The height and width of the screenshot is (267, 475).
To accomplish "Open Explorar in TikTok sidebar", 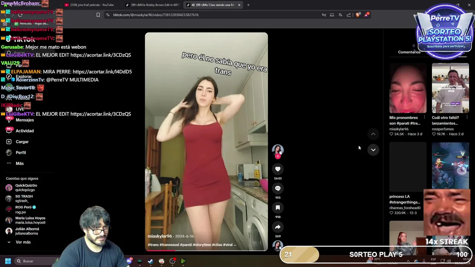I will tap(19, 77).
